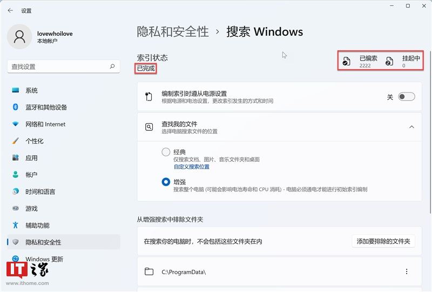
Task: Click the 仅搜索文档、图片、音乐文件夹和桌面 description
Action: (x=217, y=159)
